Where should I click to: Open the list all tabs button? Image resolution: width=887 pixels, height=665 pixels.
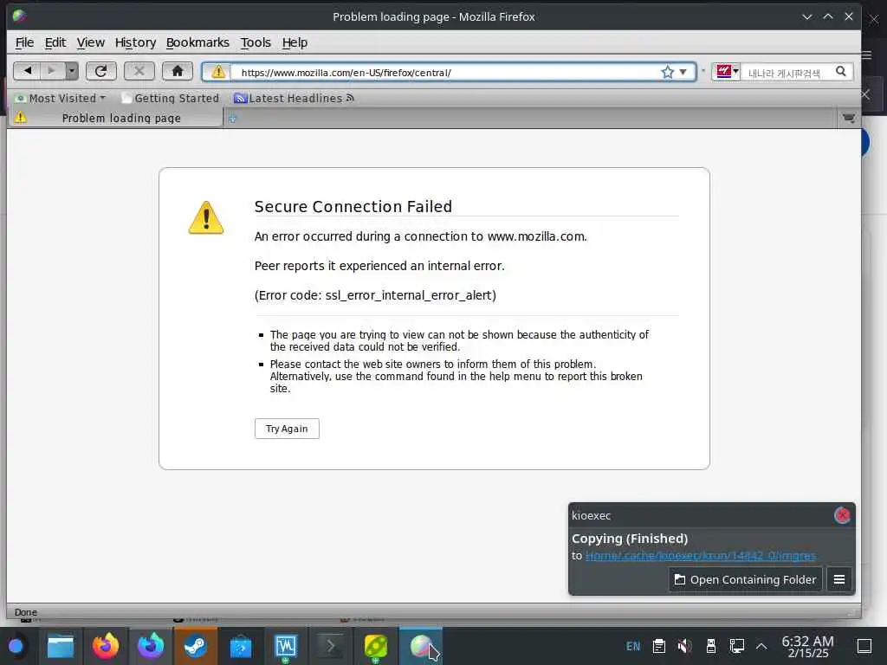[x=849, y=118]
